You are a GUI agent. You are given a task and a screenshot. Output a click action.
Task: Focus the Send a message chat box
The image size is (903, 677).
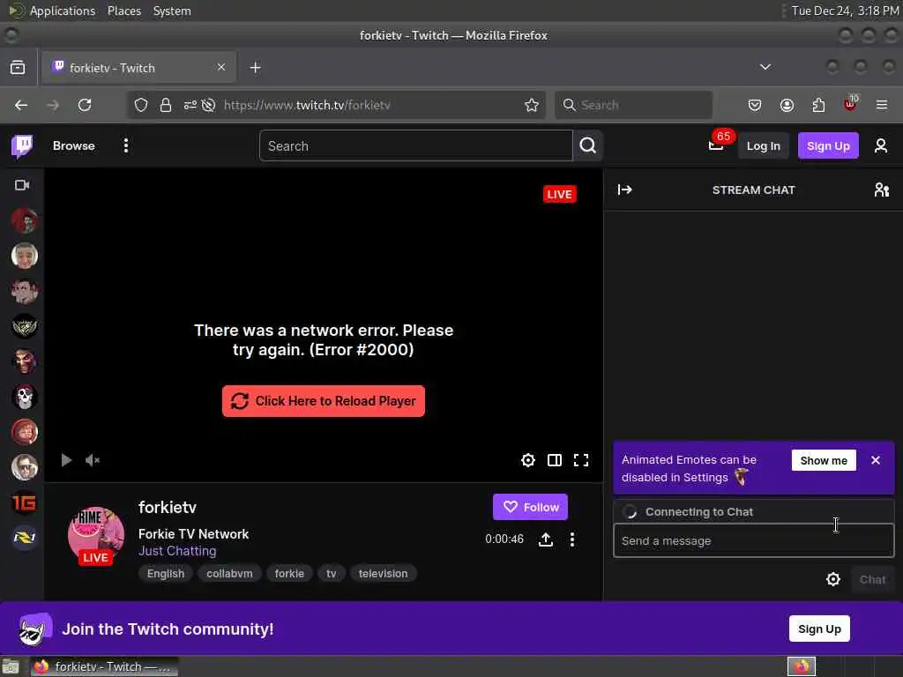pyautogui.click(x=753, y=540)
